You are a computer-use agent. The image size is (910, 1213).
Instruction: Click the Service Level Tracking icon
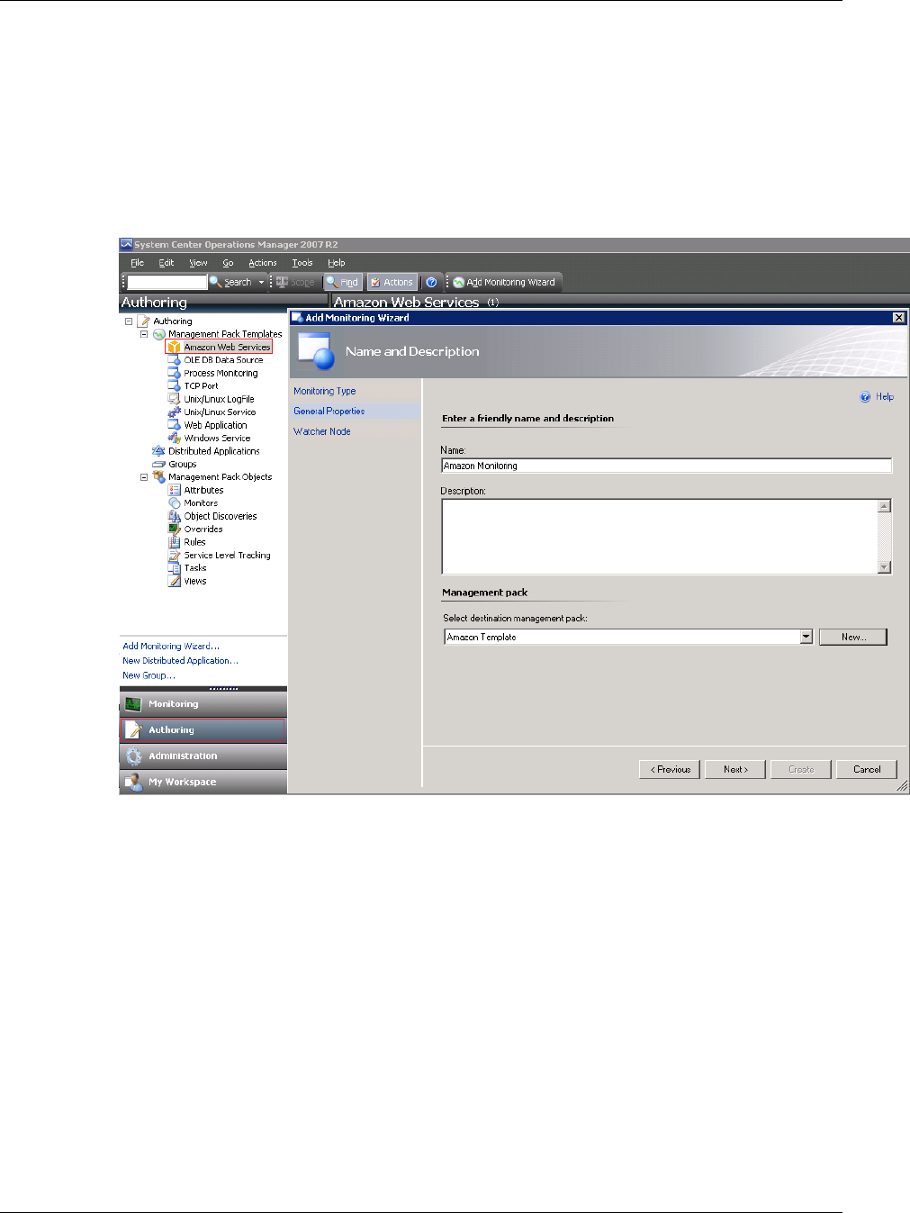[175, 556]
